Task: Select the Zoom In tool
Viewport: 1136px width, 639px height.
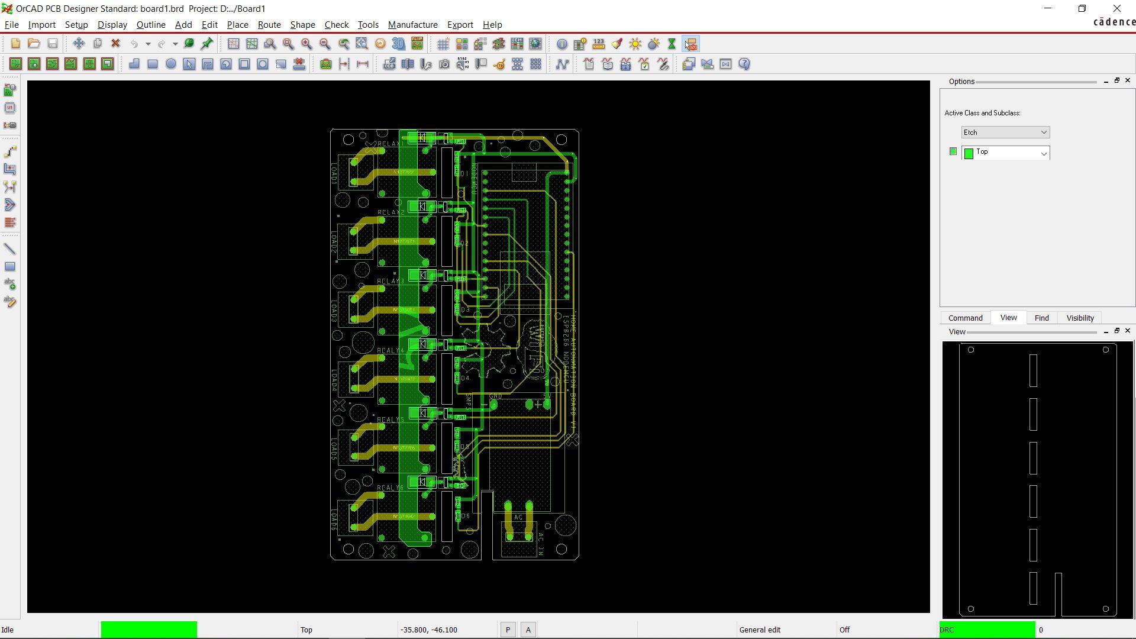Action: click(x=306, y=44)
